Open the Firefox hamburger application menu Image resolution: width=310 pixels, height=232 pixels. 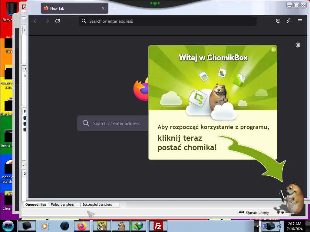tap(300, 21)
